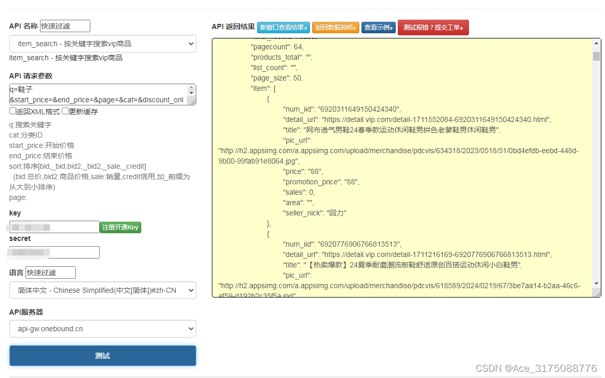Screen dimensions: 605x378
Task: Click the result pane scroll-up arrow
Action: (x=597, y=43)
